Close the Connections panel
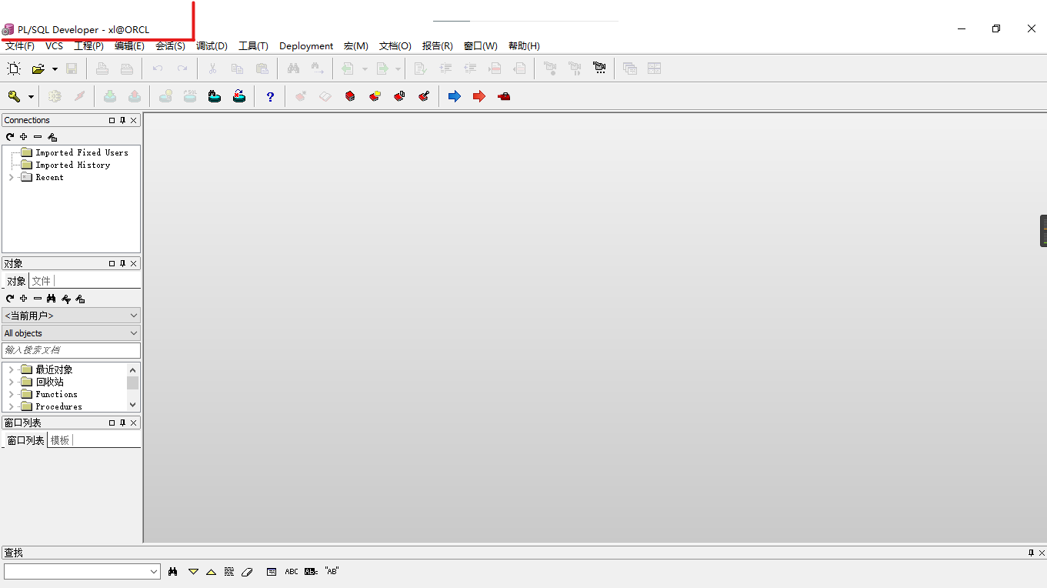The image size is (1047, 588). [x=134, y=120]
